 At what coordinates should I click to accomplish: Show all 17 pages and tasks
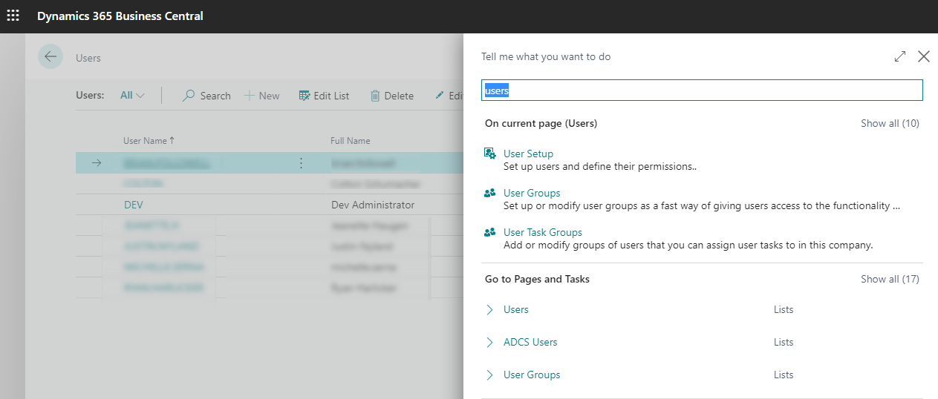[x=890, y=279]
